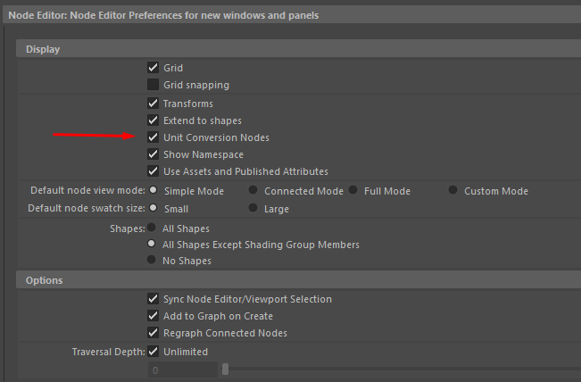Collapse the Display section header
This screenshot has width=581, height=382.
coord(298,49)
